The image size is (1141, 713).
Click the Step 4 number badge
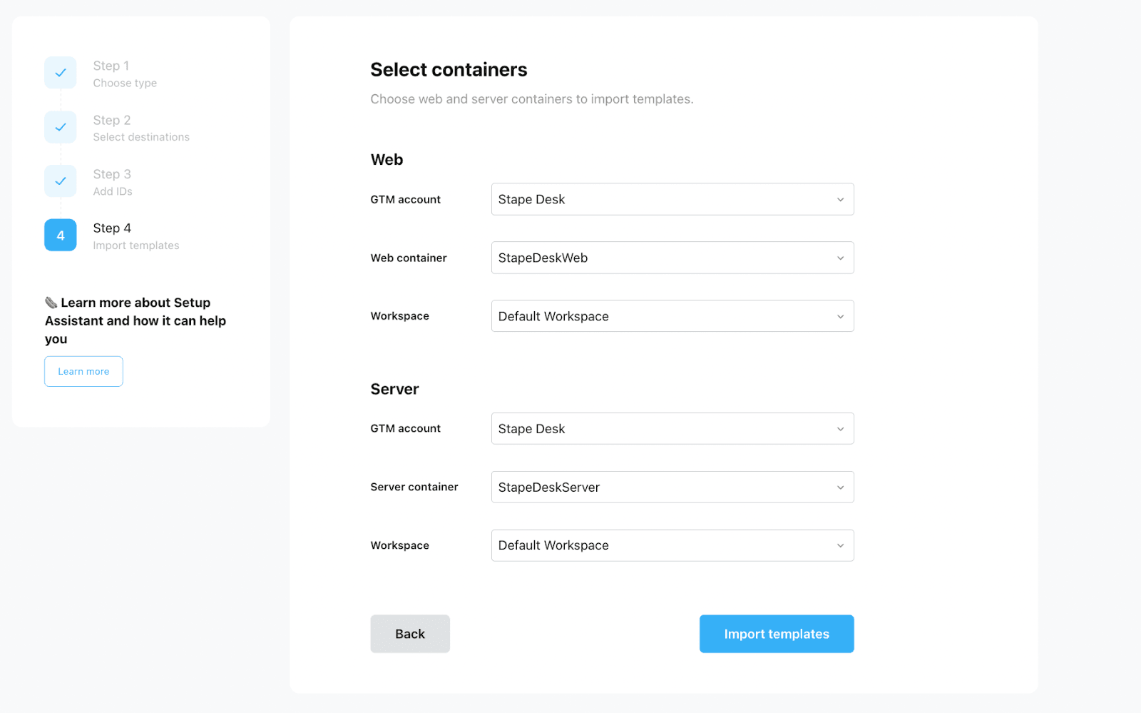click(61, 235)
